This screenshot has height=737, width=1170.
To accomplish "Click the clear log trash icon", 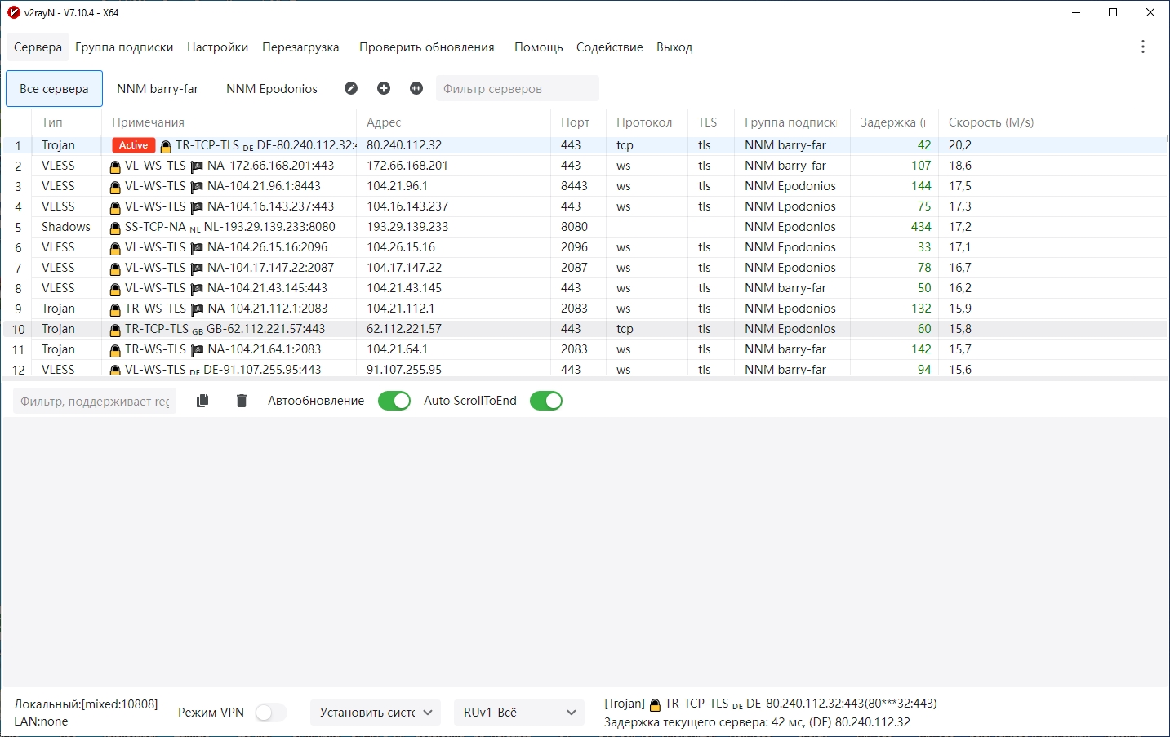I will click(x=242, y=401).
